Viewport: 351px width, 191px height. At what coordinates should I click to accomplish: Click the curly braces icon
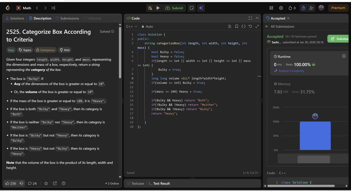243,26
